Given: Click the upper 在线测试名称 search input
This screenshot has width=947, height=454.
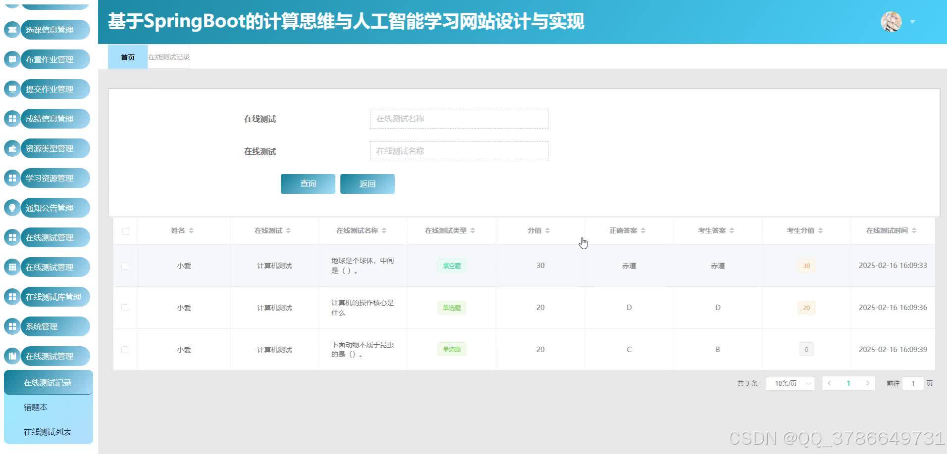Looking at the screenshot, I should coord(459,119).
